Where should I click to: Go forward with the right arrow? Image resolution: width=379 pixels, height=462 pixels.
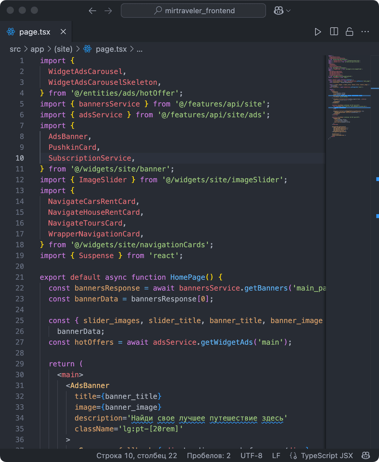click(108, 11)
